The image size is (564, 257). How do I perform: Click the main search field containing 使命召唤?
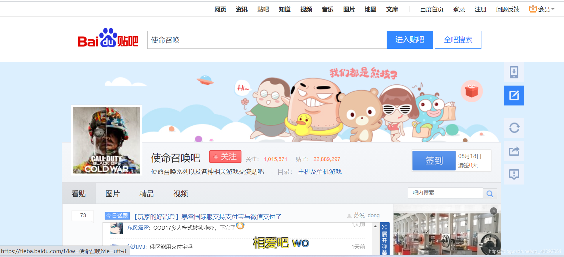click(267, 40)
